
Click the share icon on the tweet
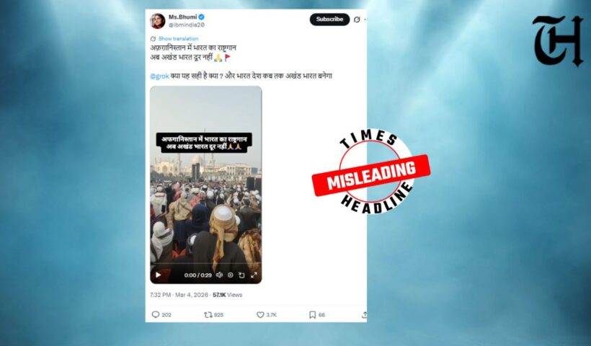[x=364, y=314]
